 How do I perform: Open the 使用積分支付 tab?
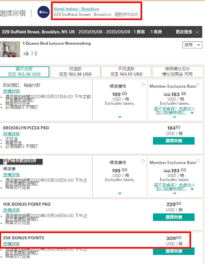click(177, 72)
